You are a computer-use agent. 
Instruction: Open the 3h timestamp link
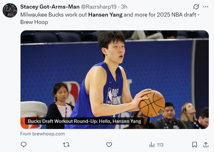click(x=124, y=7)
